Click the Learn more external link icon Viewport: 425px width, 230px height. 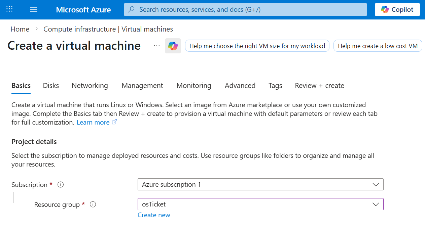click(x=114, y=122)
